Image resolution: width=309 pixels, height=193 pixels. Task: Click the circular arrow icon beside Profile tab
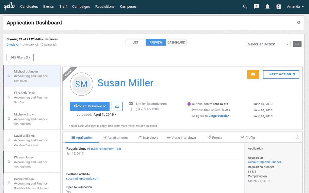point(297,137)
